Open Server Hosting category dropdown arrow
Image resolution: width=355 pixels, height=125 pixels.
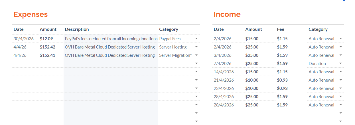pyautogui.click(x=196, y=47)
